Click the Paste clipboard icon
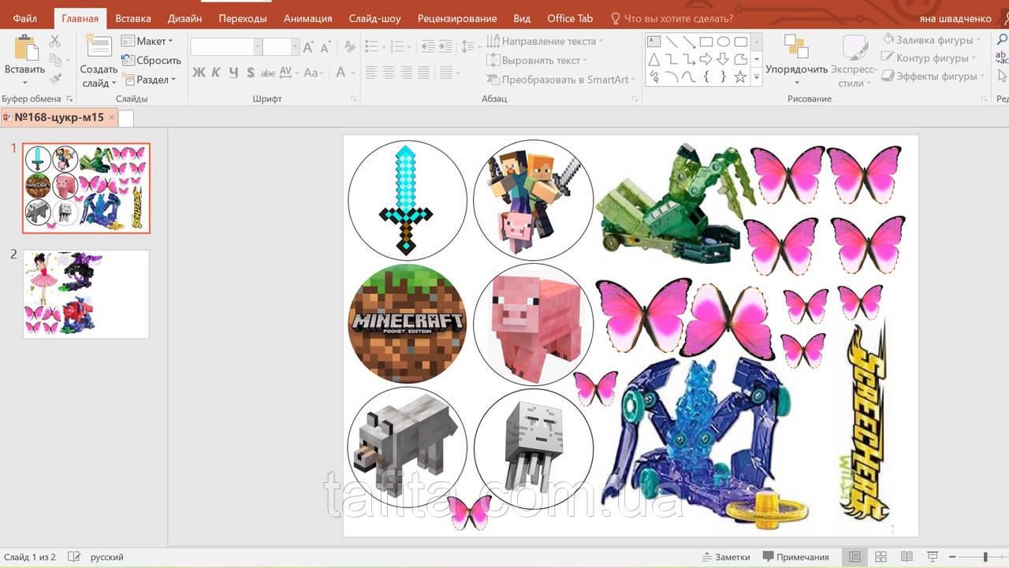1009x568 pixels. pos(25,47)
